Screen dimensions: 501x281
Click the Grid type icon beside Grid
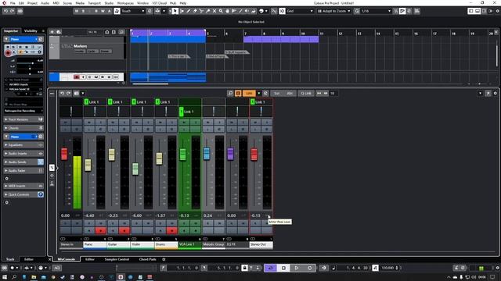pyautogui.click(x=282, y=11)
